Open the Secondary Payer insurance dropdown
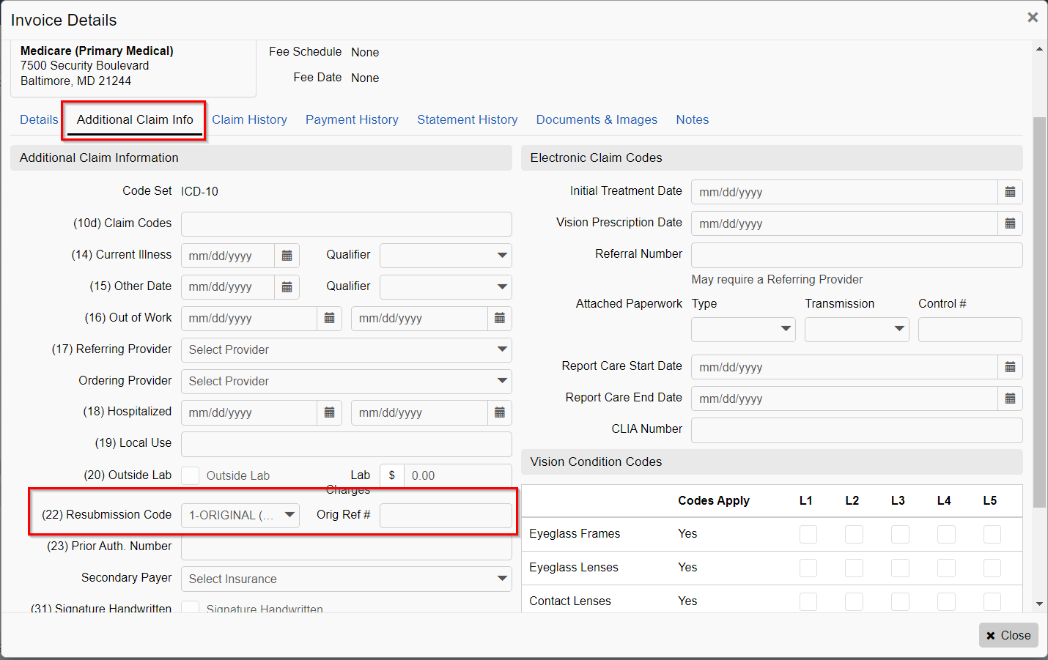1048x660 pixels. coord(346,579)
